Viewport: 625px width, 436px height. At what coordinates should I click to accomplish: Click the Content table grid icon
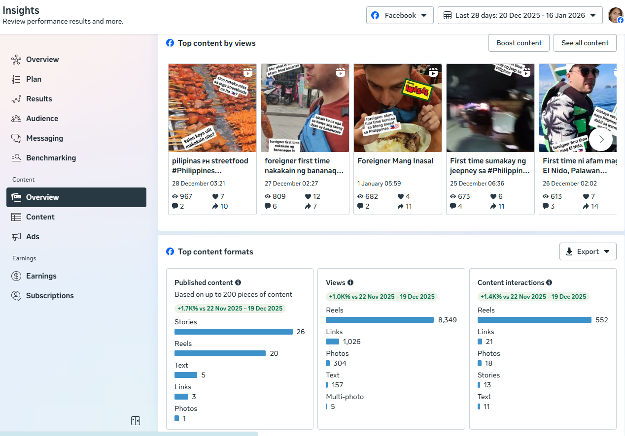point(16,217)
